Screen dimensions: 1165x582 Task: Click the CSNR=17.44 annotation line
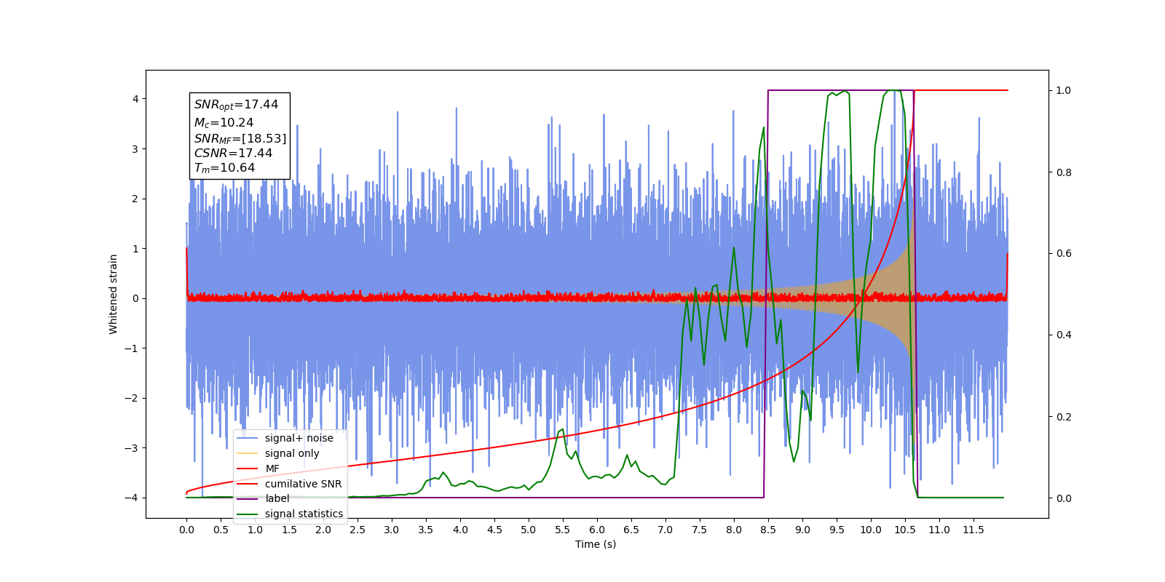point(233,154)
